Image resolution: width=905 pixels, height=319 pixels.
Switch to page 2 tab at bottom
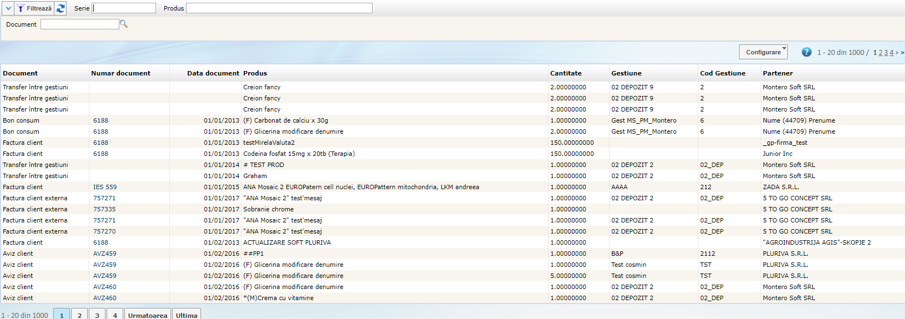point(79,315)
